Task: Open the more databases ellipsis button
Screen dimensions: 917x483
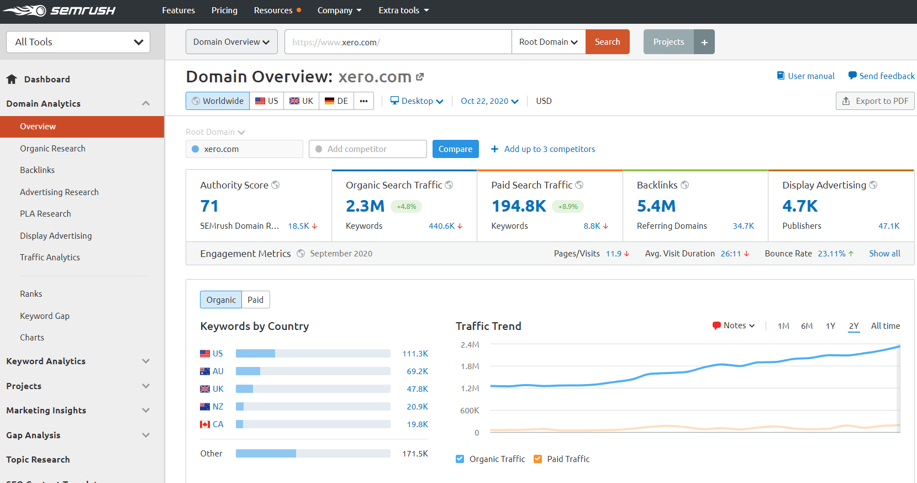Action: [363, 101]
